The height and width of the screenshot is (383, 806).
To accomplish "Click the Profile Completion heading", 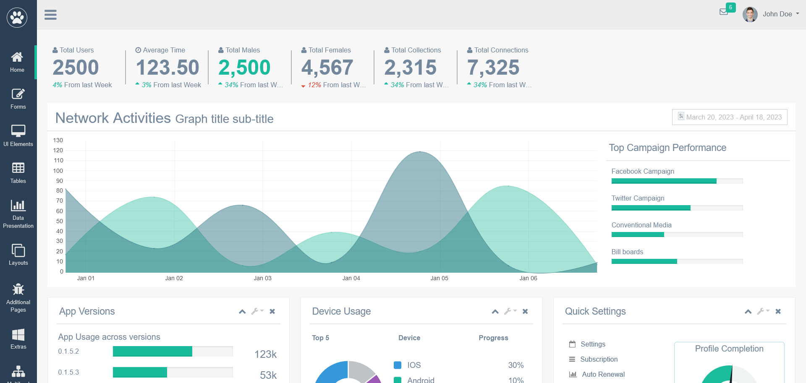I will 729,349.
